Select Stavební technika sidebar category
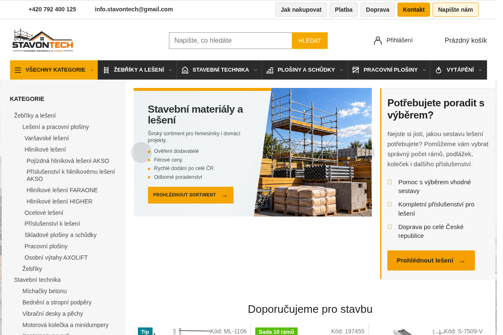 click(37, 280)
